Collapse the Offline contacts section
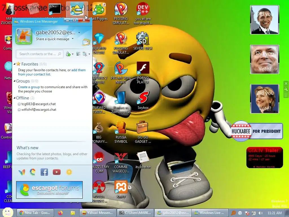Image resolution: width=289 pixels, height=217 pixels. point(15,98)
